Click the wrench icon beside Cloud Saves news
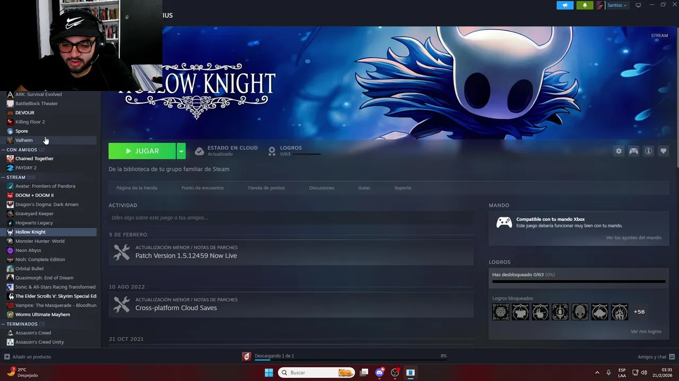 point(121,304)
